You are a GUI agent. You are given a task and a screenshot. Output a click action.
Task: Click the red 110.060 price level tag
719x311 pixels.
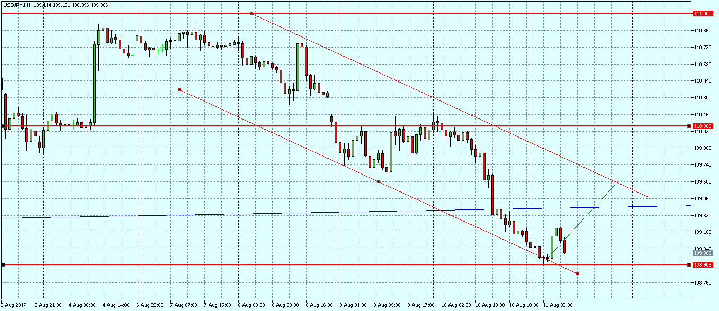(702, 126)
